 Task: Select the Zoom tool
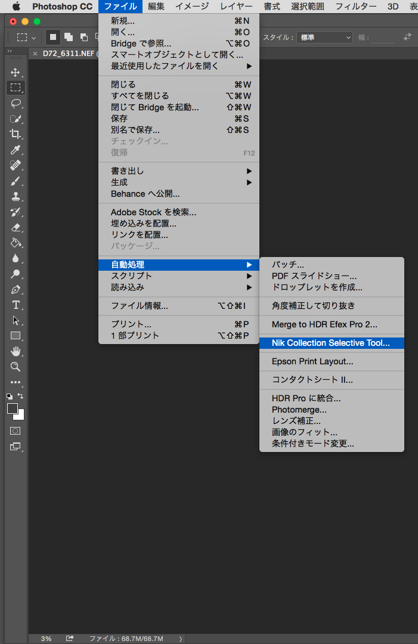click(x=15, y=367)
